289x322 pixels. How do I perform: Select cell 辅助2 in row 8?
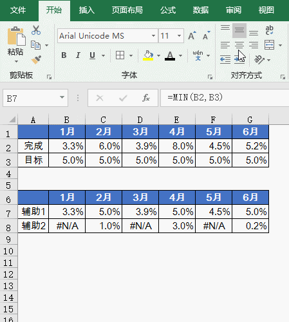[33, 226]
